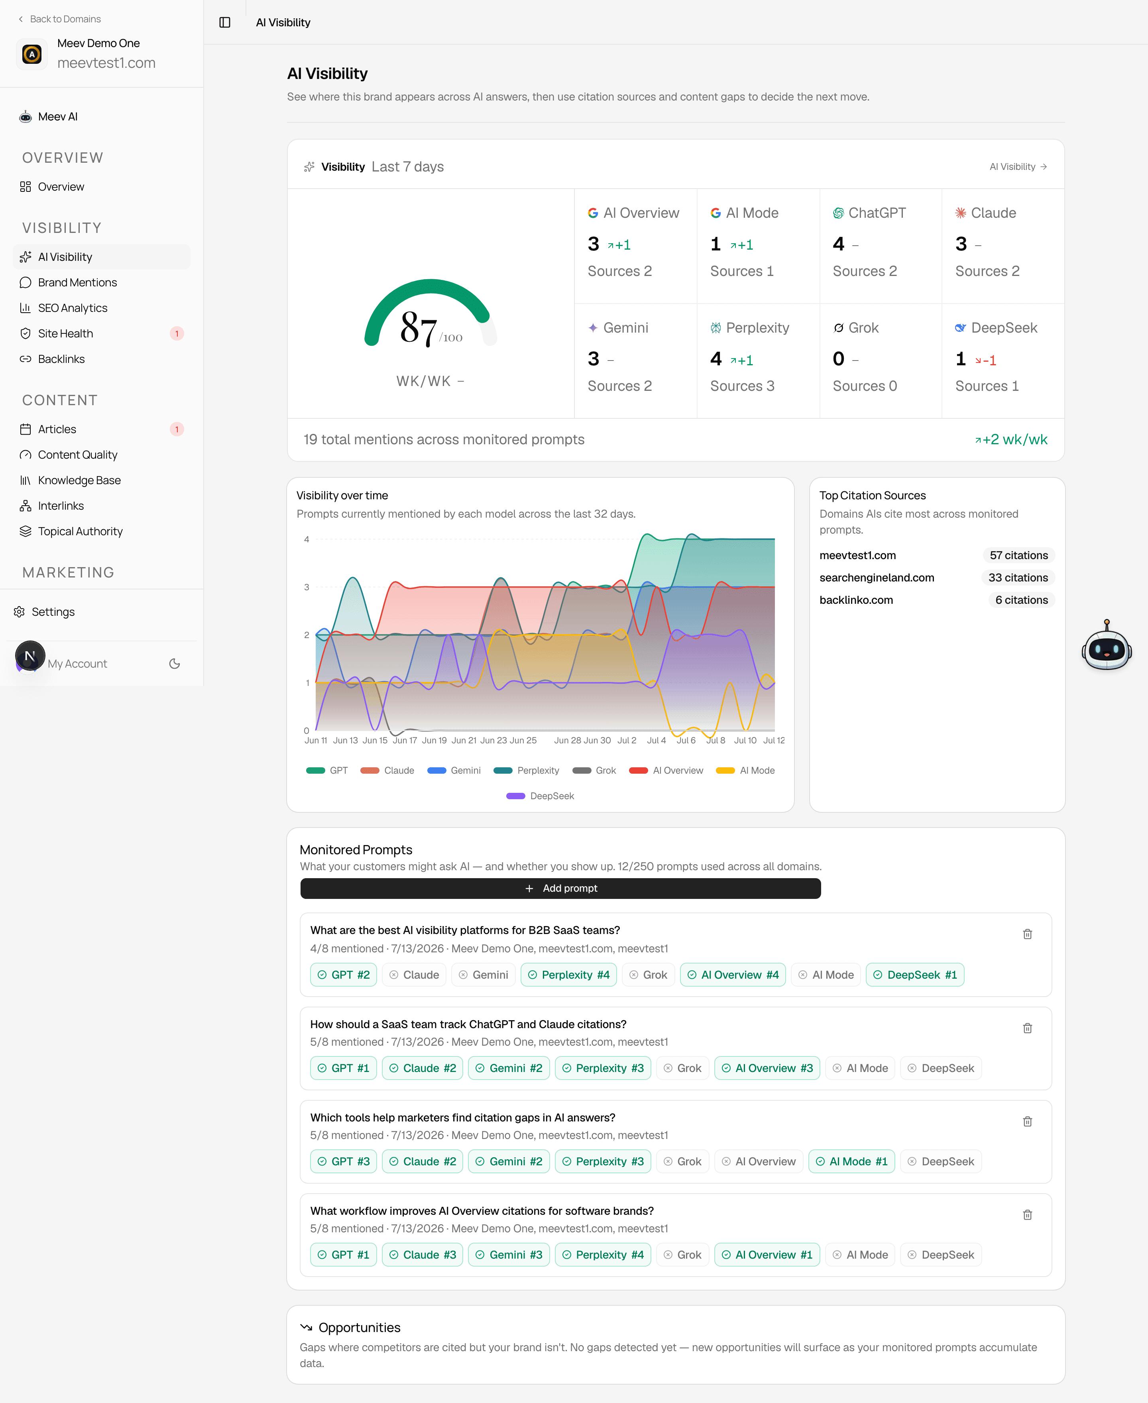Click the Backlinks link icon

(x=25, y=359)
